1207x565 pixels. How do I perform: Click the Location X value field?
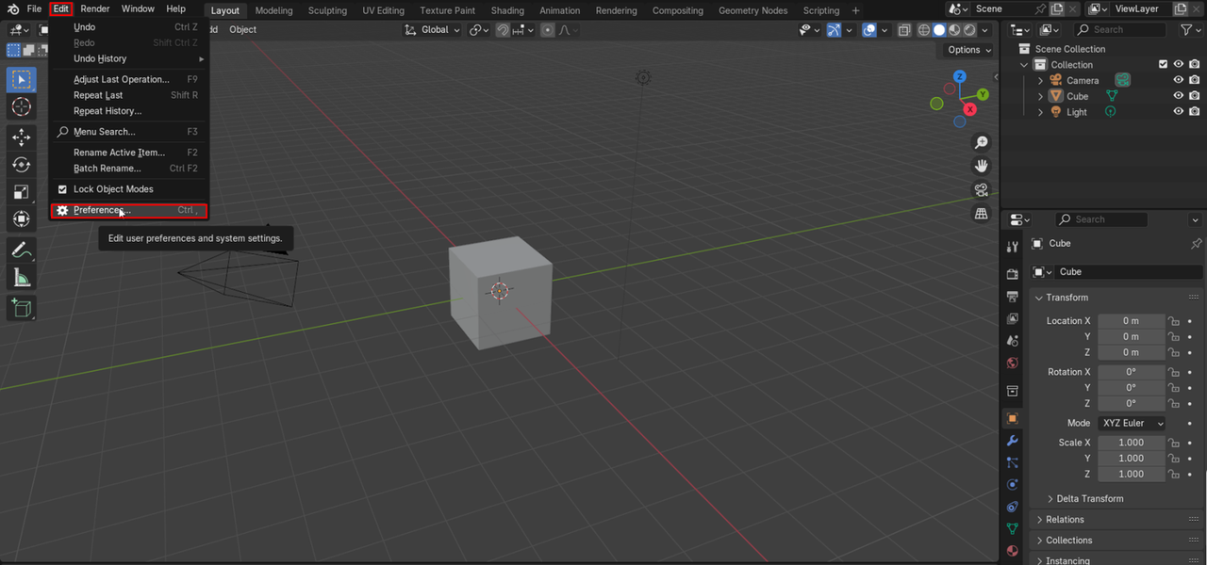click(x=1132, y=321)
